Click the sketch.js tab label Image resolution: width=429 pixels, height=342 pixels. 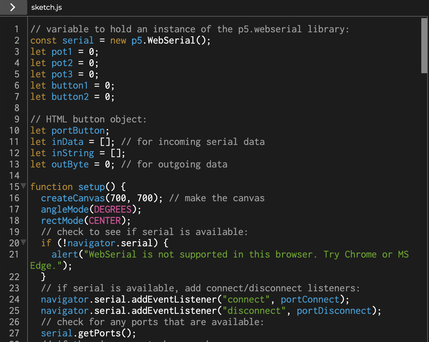coord(46,7)
